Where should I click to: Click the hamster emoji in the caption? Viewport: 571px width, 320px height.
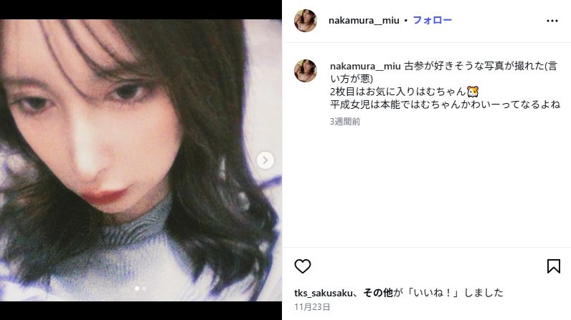click(x=473, y=91)
